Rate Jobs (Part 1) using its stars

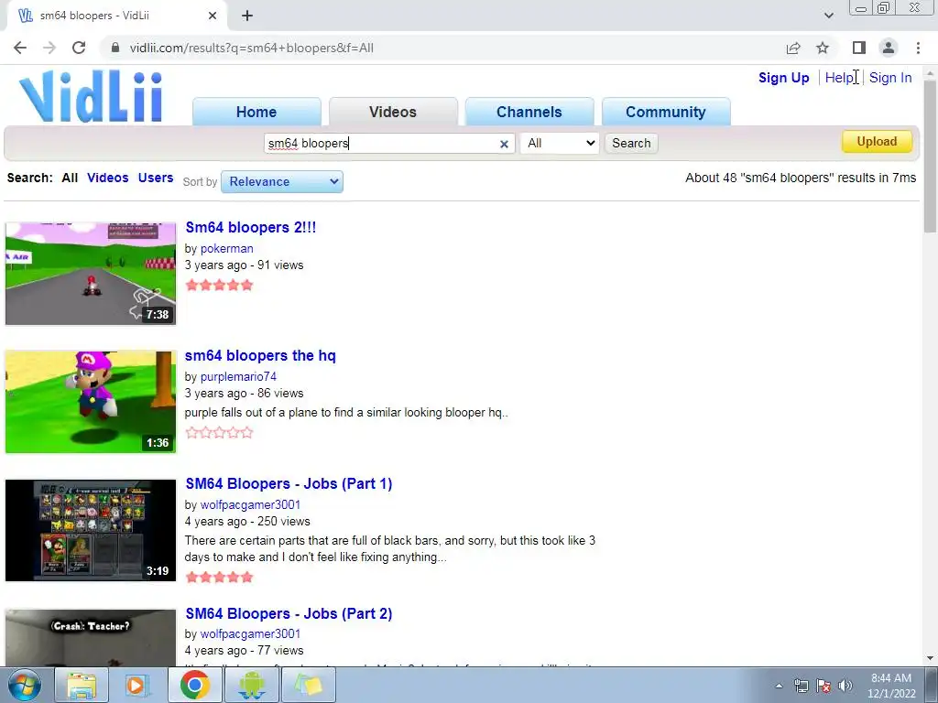tap(220, 578)
